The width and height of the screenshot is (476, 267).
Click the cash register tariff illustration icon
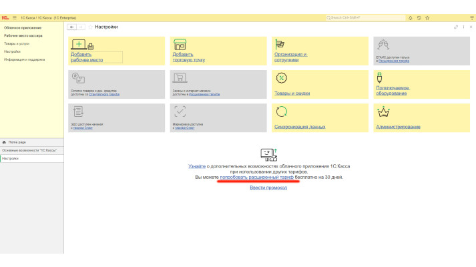pos(268,155)
